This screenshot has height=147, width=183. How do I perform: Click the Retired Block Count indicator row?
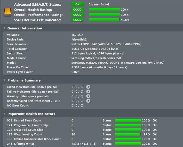click(28, 120)
